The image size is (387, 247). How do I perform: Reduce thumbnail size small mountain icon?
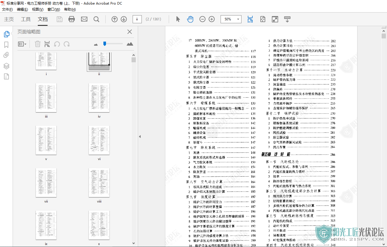click(x=96, y=44)
